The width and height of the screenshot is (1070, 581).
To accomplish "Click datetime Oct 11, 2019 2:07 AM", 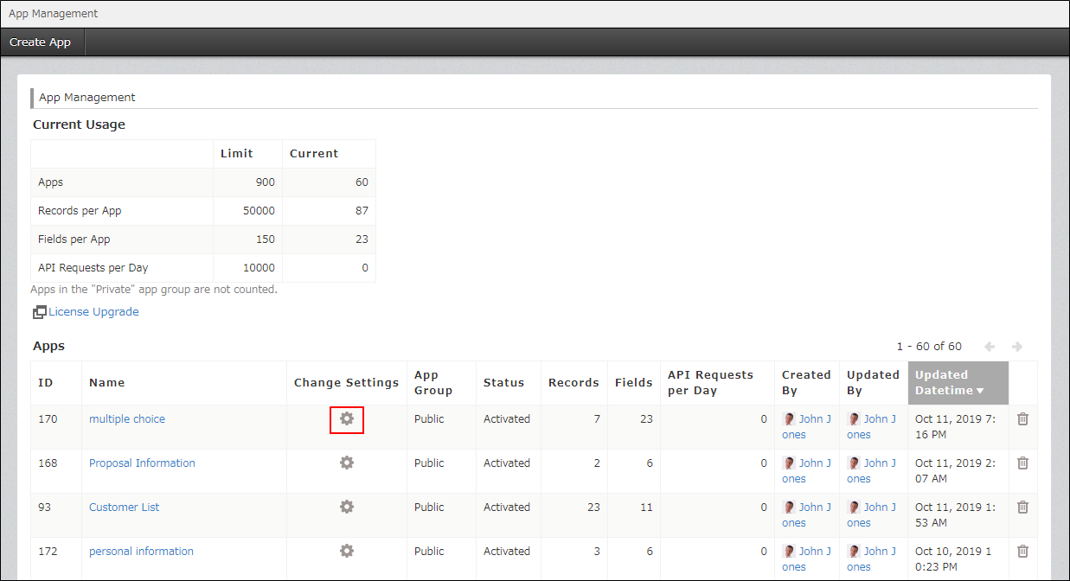I will coord(957,470).
